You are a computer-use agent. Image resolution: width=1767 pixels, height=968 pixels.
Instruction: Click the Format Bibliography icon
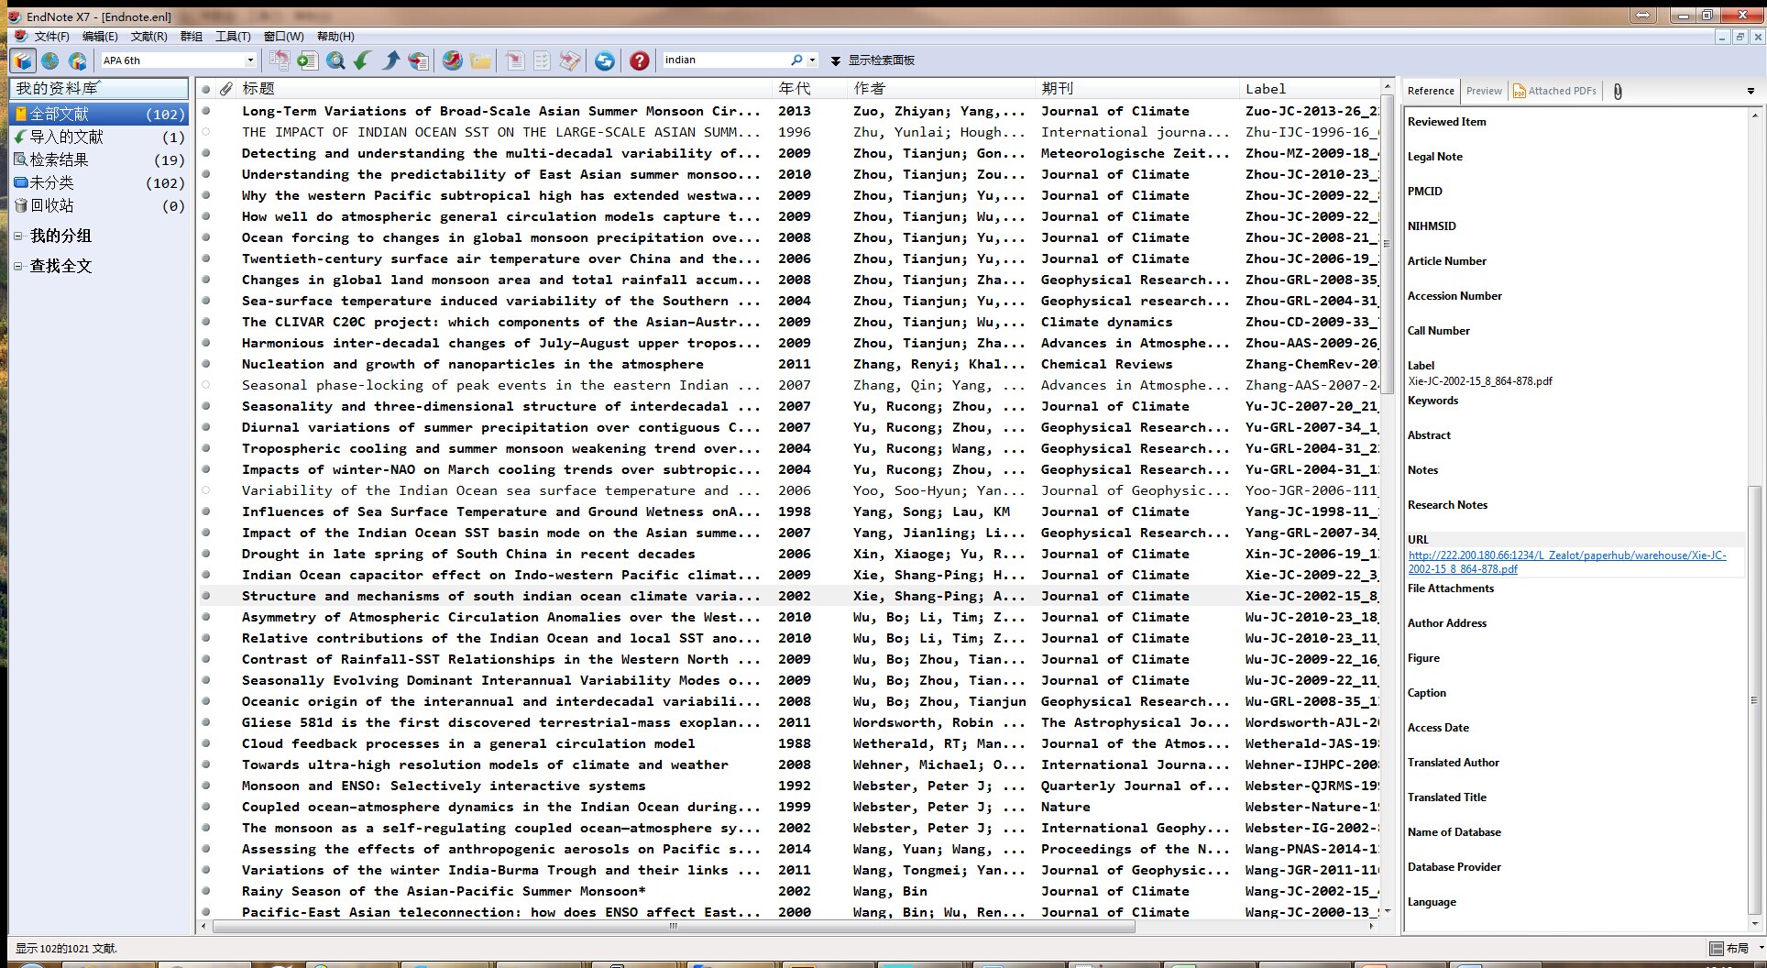coord(543,60)
